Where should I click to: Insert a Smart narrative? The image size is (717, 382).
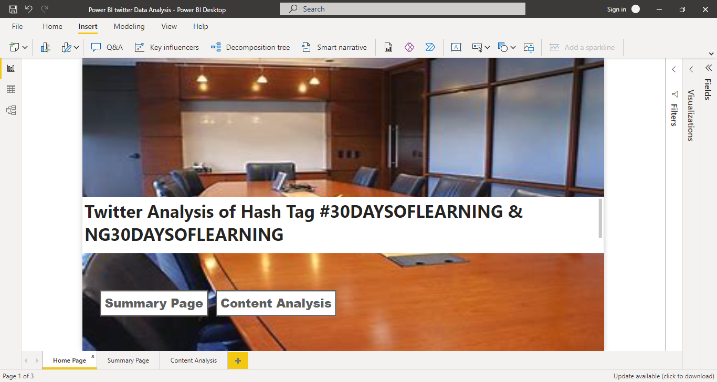pos(334,47)
